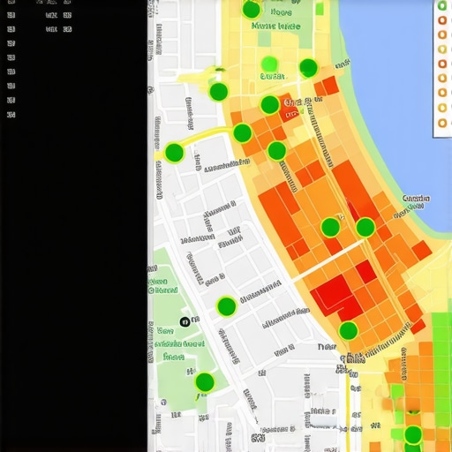Click the green marker below the large red blocks
The width and height of the screenshot is (452, 452).
click(349, 331)
